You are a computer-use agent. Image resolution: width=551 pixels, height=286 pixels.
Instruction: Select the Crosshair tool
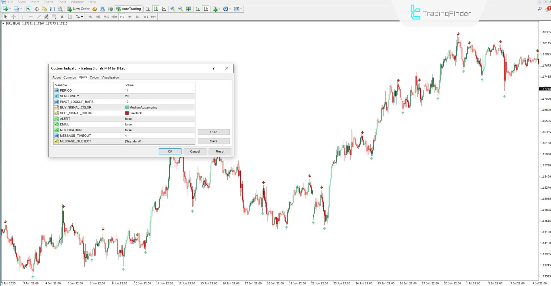pyautogui.click(x=13, y=17)
